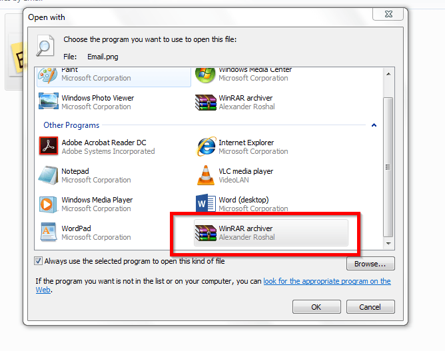Image resolution: width=445 pixels, height=351 pixels.
Task: Close the Open with dialog
Action: point(388,14)
